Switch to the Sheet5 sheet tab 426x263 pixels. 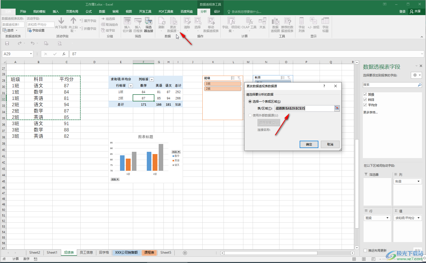(x=166, y=252)
